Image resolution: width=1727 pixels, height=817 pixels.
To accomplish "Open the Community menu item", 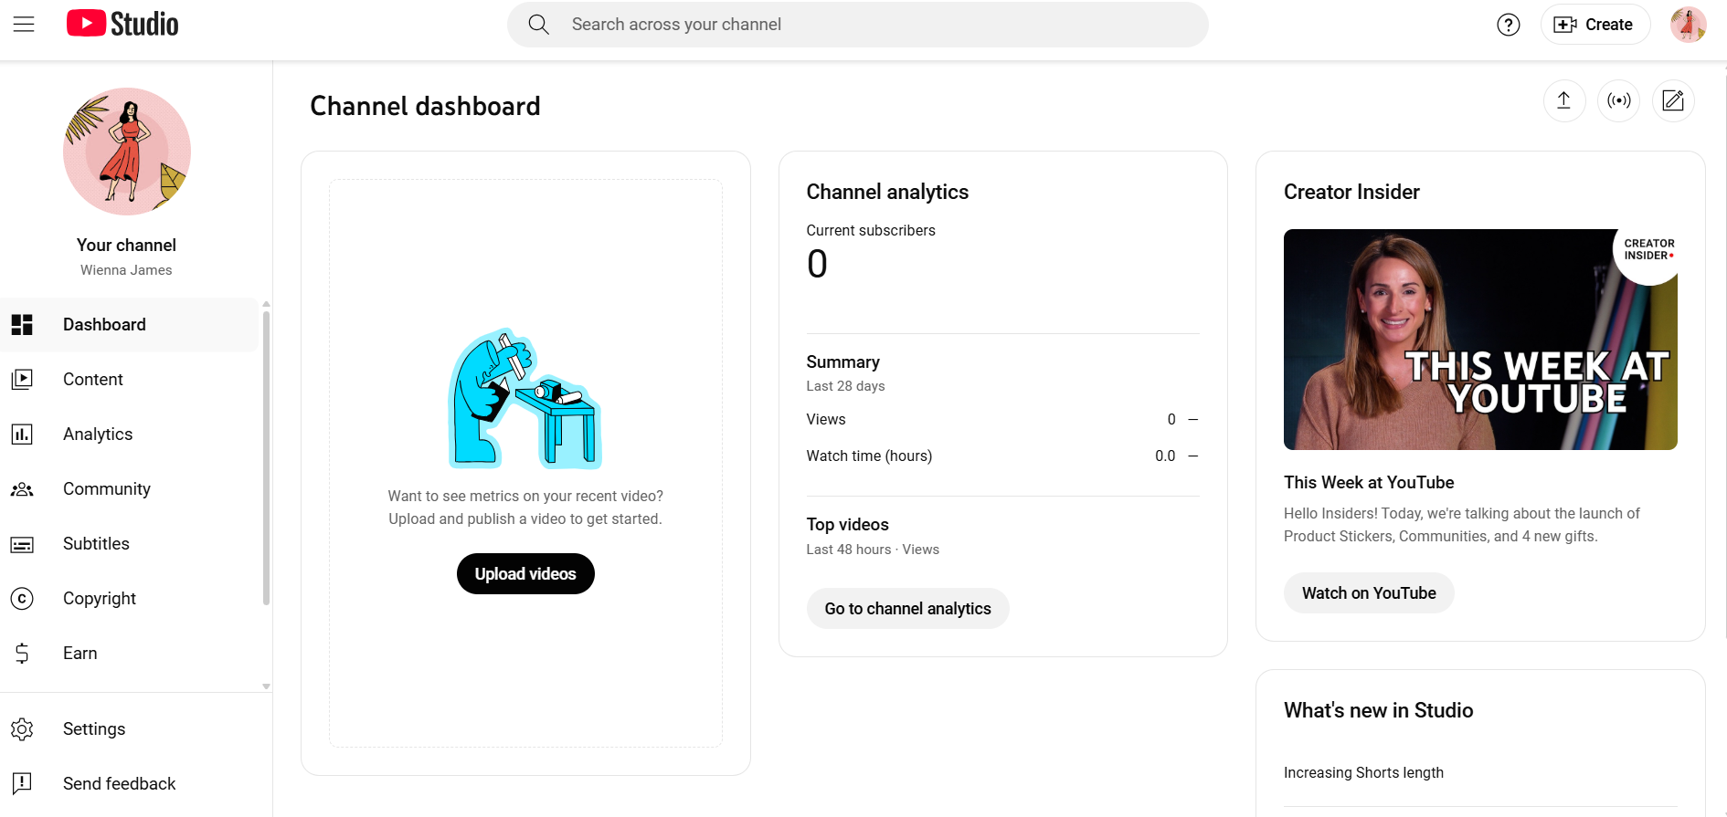I will click(x=129, y=489).
